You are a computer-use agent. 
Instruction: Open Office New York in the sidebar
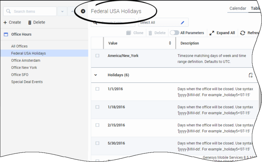pyautogui.click(x=24, y=68)
